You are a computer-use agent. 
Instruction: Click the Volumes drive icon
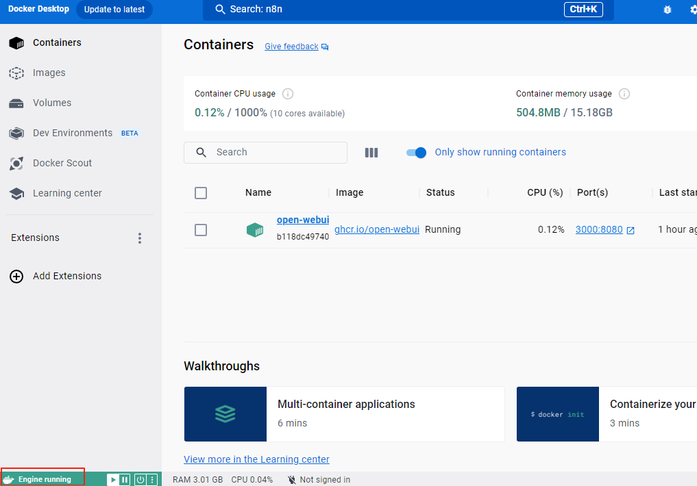coord(16,103)
